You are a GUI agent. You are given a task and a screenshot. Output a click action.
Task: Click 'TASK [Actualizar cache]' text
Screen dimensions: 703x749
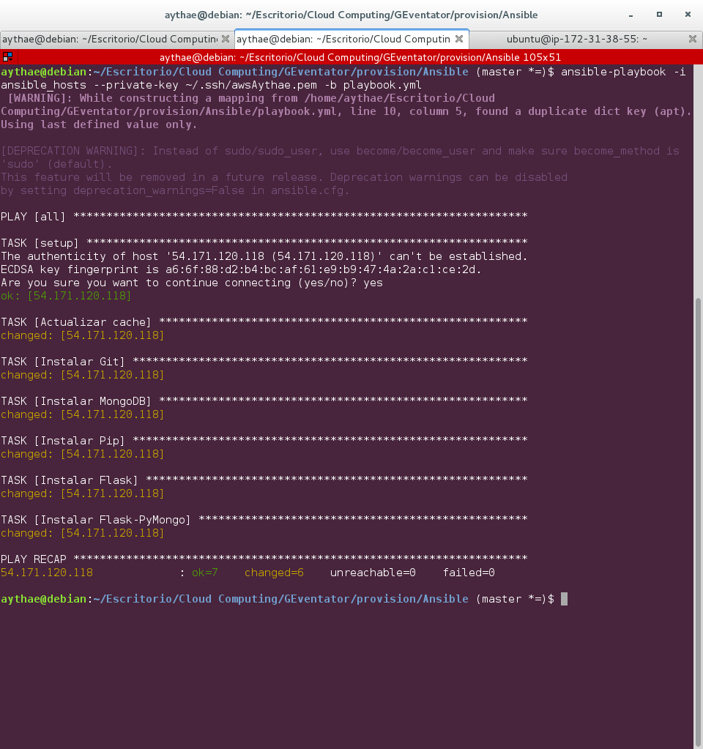[76, 322]
